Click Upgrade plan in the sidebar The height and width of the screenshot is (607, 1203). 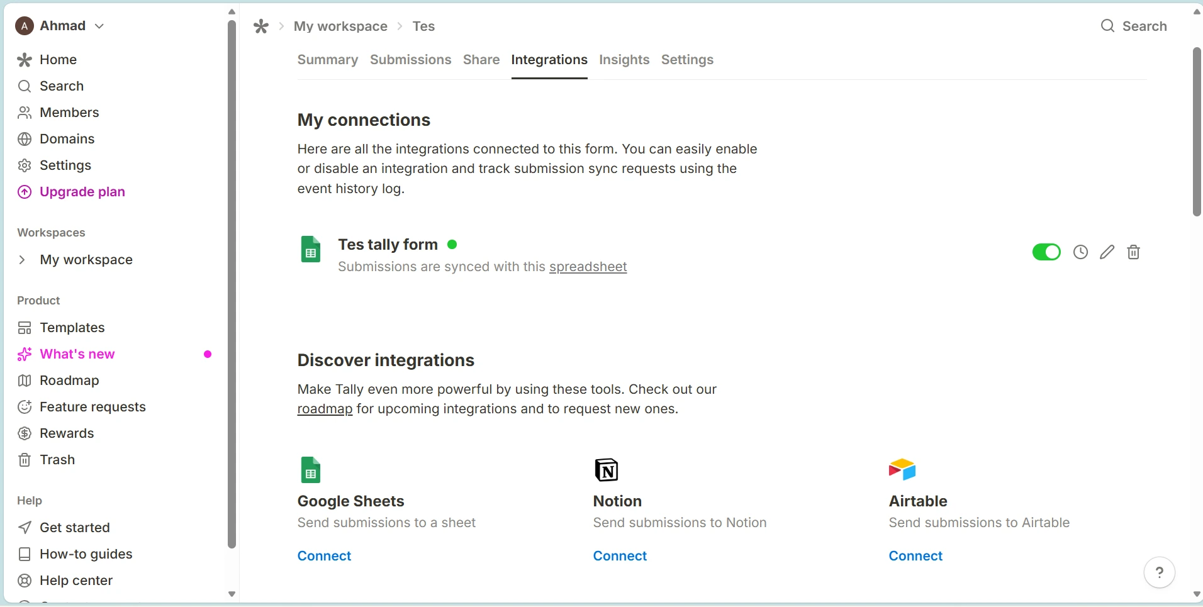tap(71, 192)
